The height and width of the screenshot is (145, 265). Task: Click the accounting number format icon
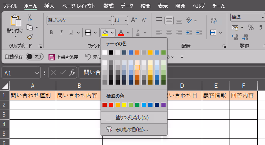coord(235,28)
